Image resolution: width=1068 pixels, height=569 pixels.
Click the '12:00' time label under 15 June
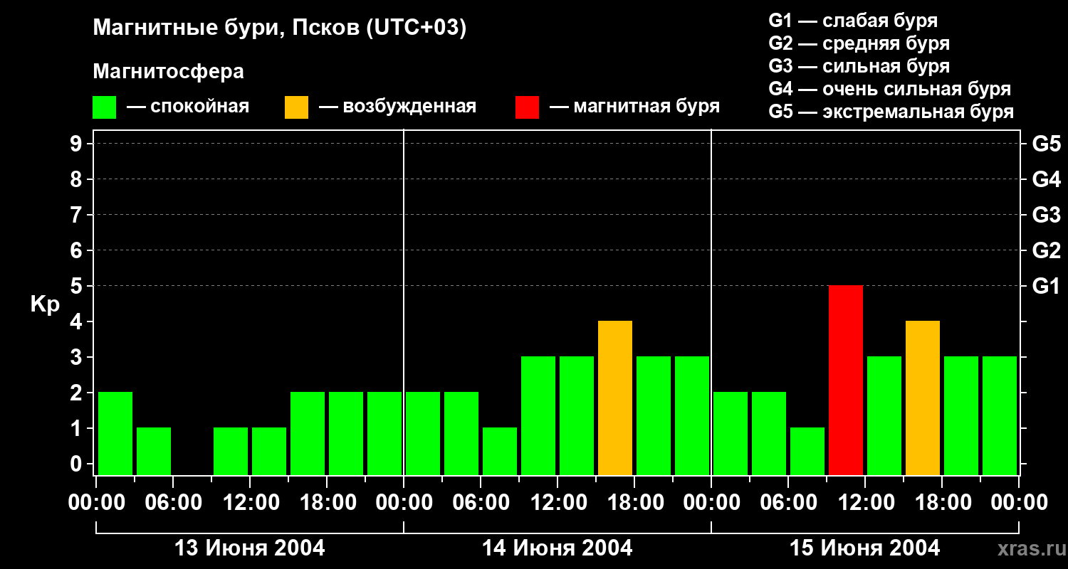point(865,502)
